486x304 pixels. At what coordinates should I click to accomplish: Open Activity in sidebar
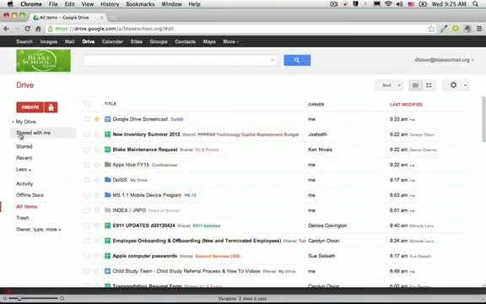[x=24, y=184]
